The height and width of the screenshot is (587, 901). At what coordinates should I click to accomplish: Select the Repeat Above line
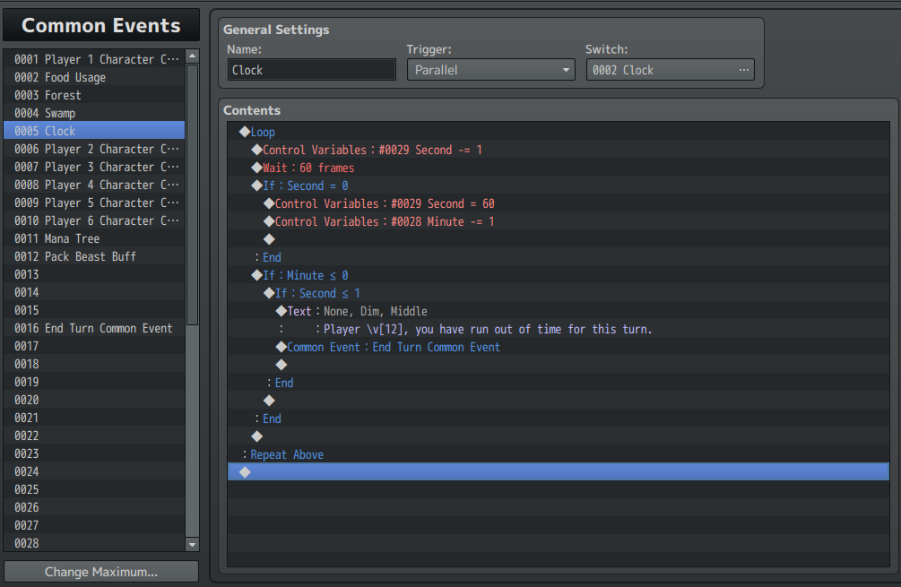[x=558, y=454]
